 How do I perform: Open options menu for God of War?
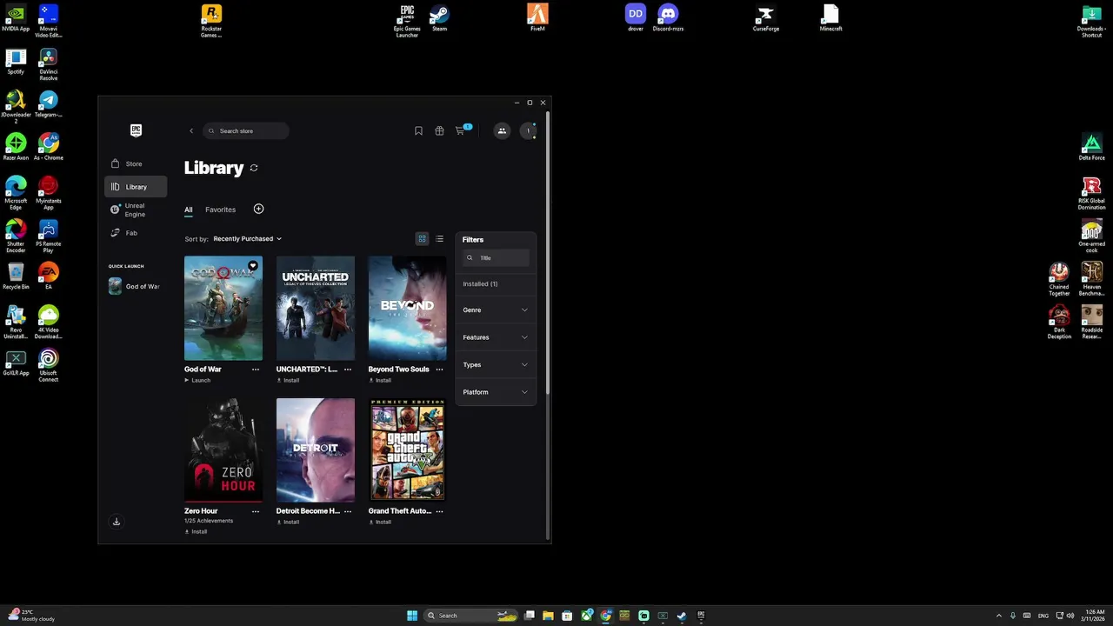tap(256, 370)
